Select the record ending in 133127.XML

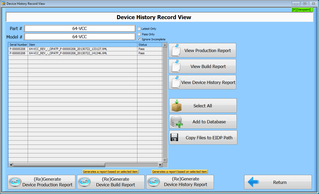click(x=80, y=49)
